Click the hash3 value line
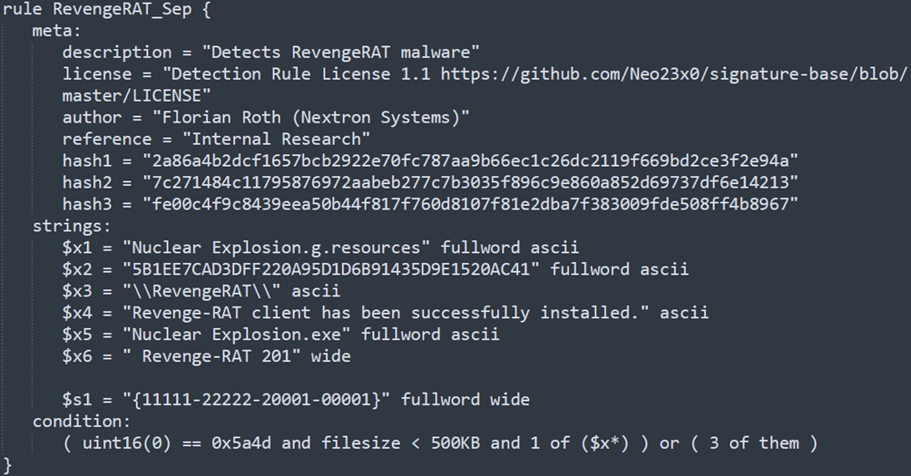The image size is (911, 476). coord(469,204)
